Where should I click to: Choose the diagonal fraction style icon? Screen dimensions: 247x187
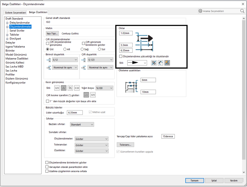click(70, 88)
